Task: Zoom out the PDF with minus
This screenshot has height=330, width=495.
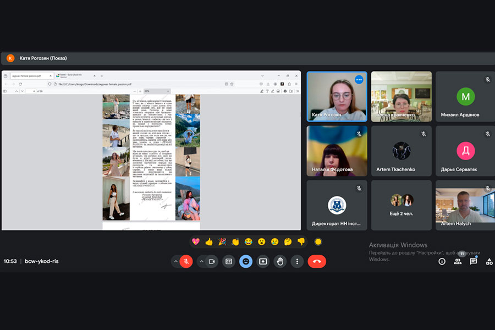Action: (x=135, y=91)
